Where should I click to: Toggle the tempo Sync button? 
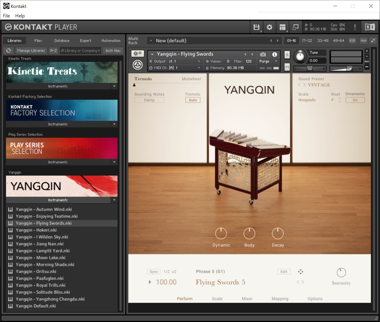(154, 272)
